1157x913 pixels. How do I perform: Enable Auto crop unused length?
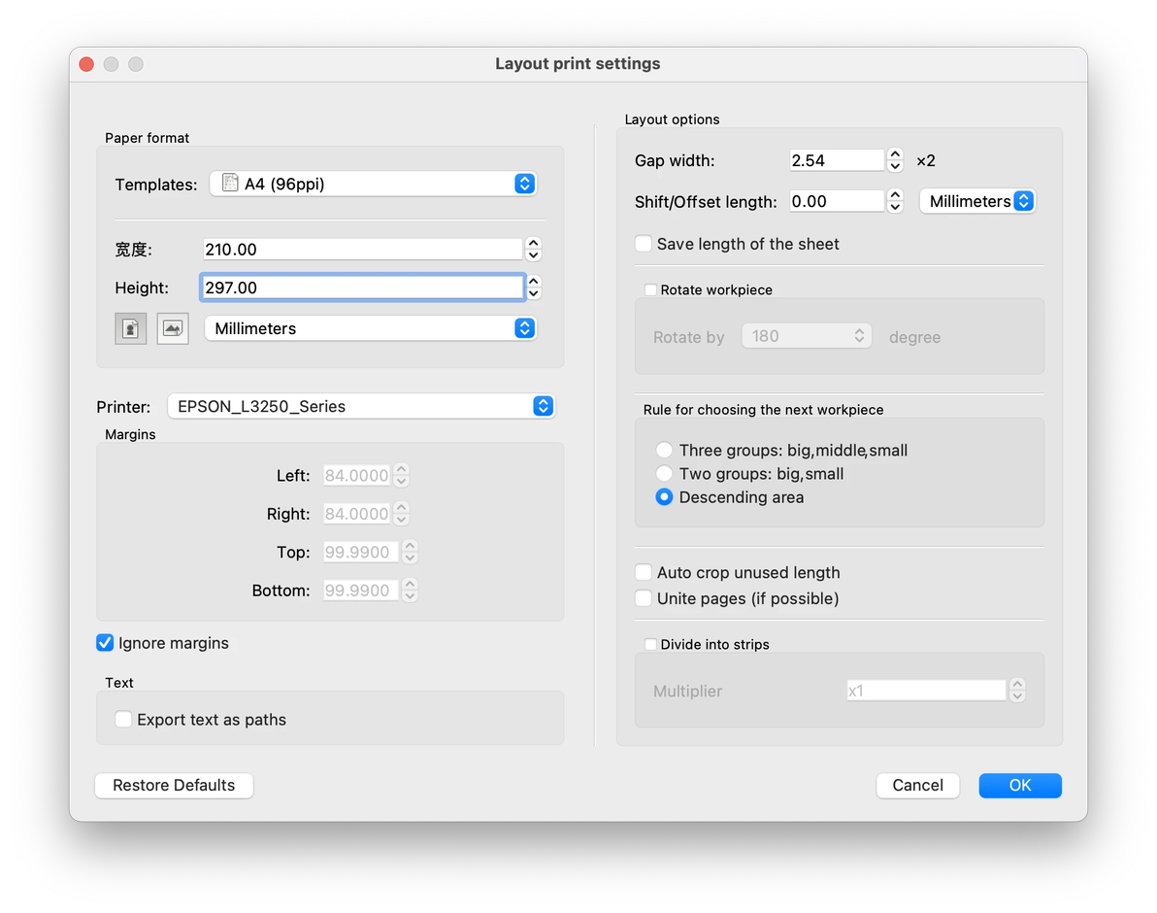coord(644,573)
